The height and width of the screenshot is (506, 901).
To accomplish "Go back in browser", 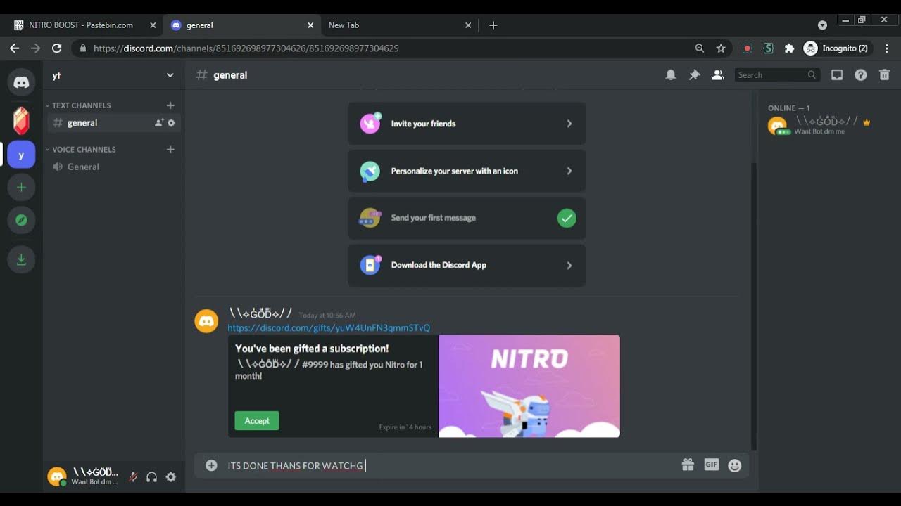I will click(14, 48).
